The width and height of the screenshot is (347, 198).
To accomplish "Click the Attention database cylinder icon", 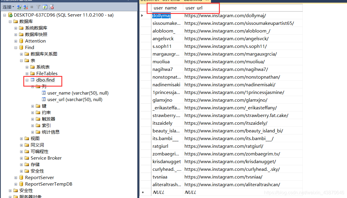I will (x=21, y=41).
